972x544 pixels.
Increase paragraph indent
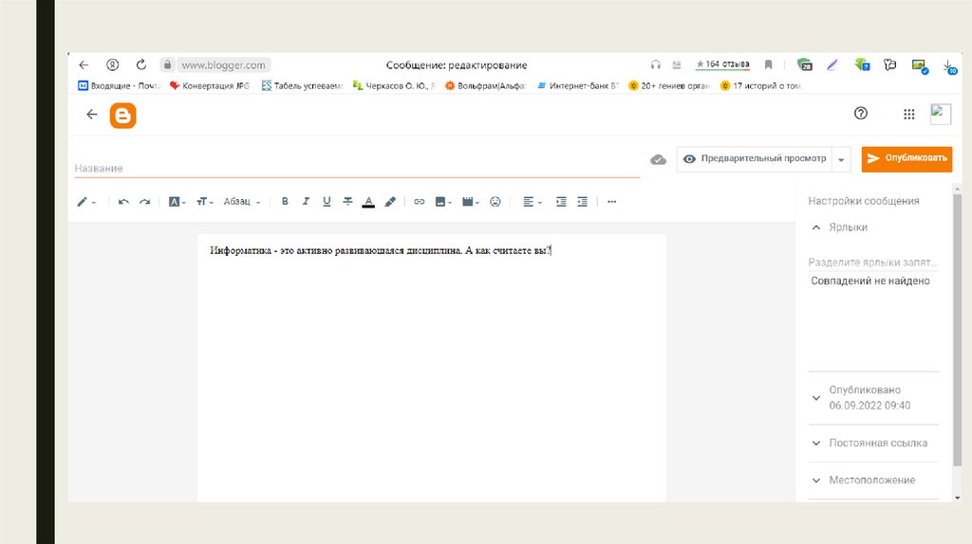[561, 202]
